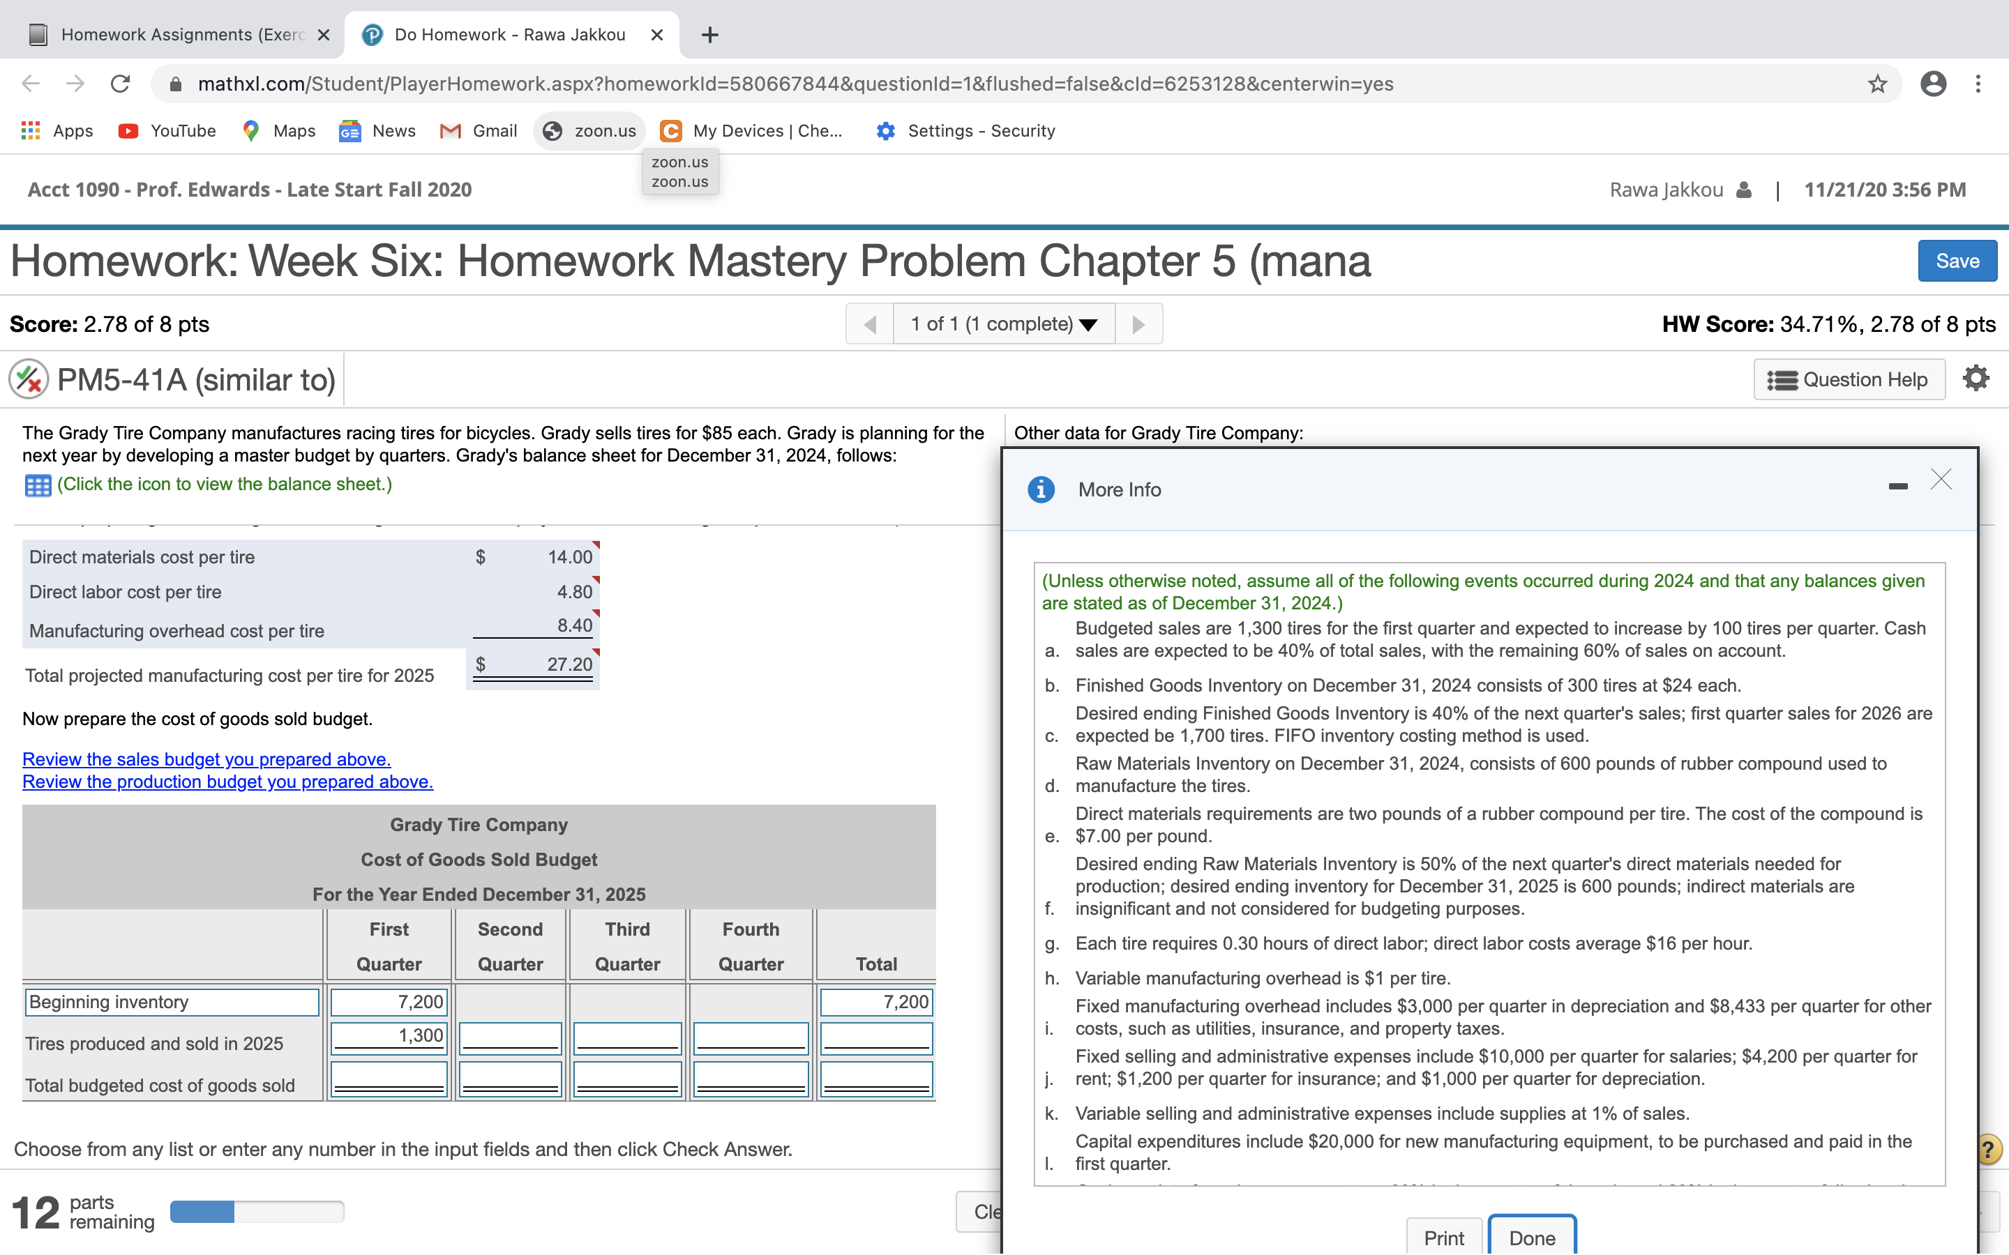Click the parts remaining progress bar
Screen dimensions: 2009x1255
(x=257, y=1212)
